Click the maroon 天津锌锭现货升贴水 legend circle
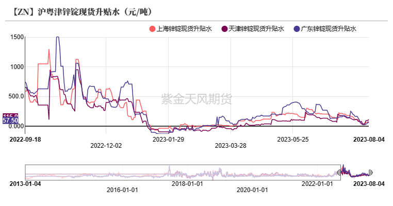Image resolution: width=393 pixels, height=206 pixels. click(224, 29)
